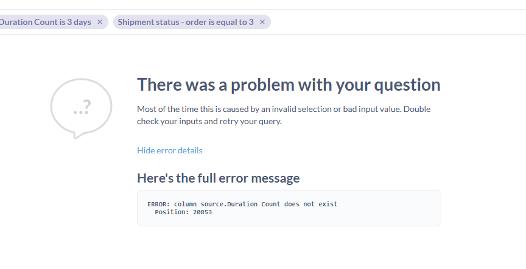This screenshot has height=269, width=526.
Task: Click the error line starting "ERROR: column"
Action: [x=242, y=204]
